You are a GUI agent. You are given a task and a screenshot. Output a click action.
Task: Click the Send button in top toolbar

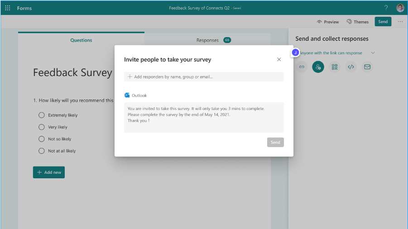383,22
